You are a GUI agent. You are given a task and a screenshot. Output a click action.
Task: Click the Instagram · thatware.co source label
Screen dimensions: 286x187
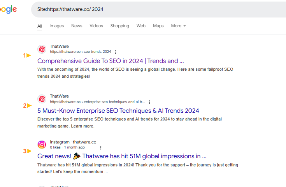click(x=73, y=142)
